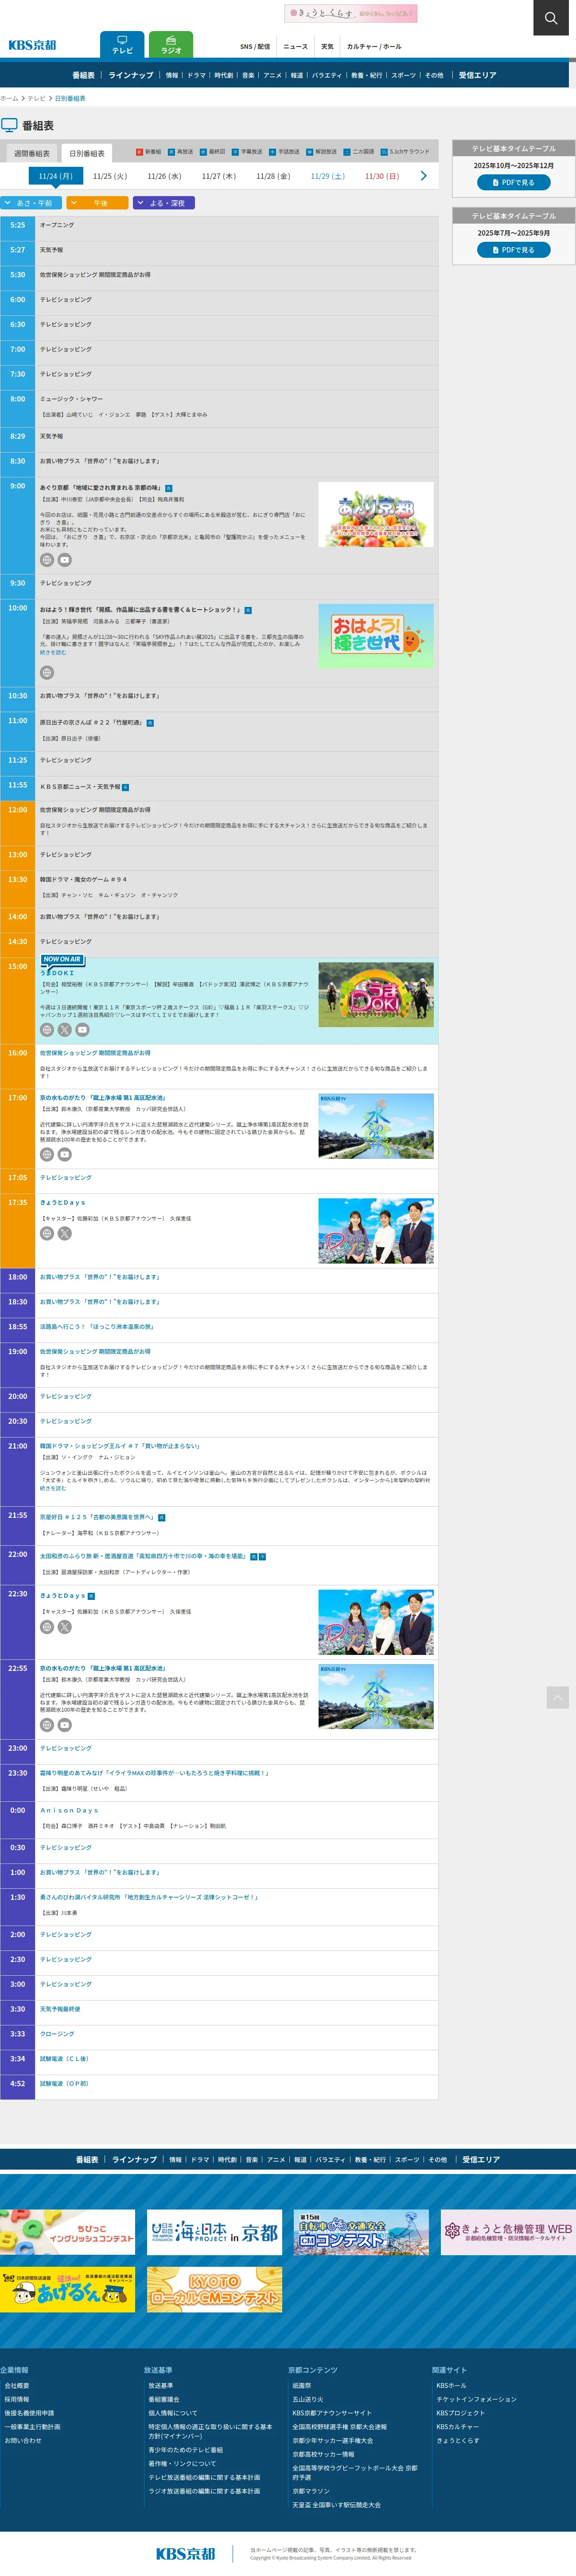Expand 続きを読む for 韓国ドラマ・ショッピング王ルイ
The height and width of the screenshot is (2576, 576).
tap(53, 1489)
